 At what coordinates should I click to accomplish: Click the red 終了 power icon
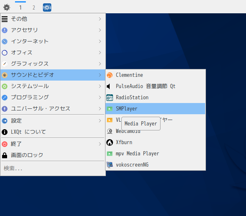(x=5, y=144)
